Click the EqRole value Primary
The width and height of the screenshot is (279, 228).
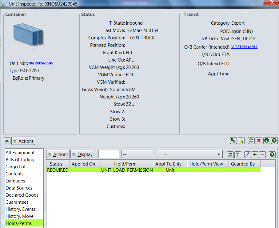coord(37,78)
